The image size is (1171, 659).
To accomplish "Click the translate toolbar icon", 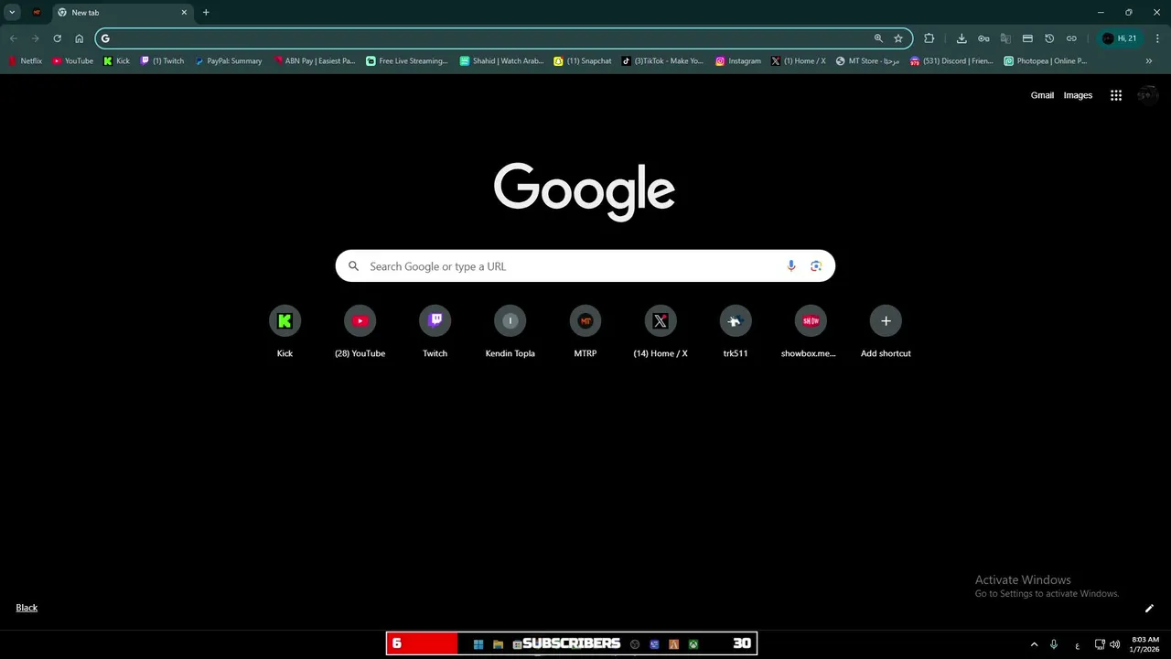I will 1005,38.
